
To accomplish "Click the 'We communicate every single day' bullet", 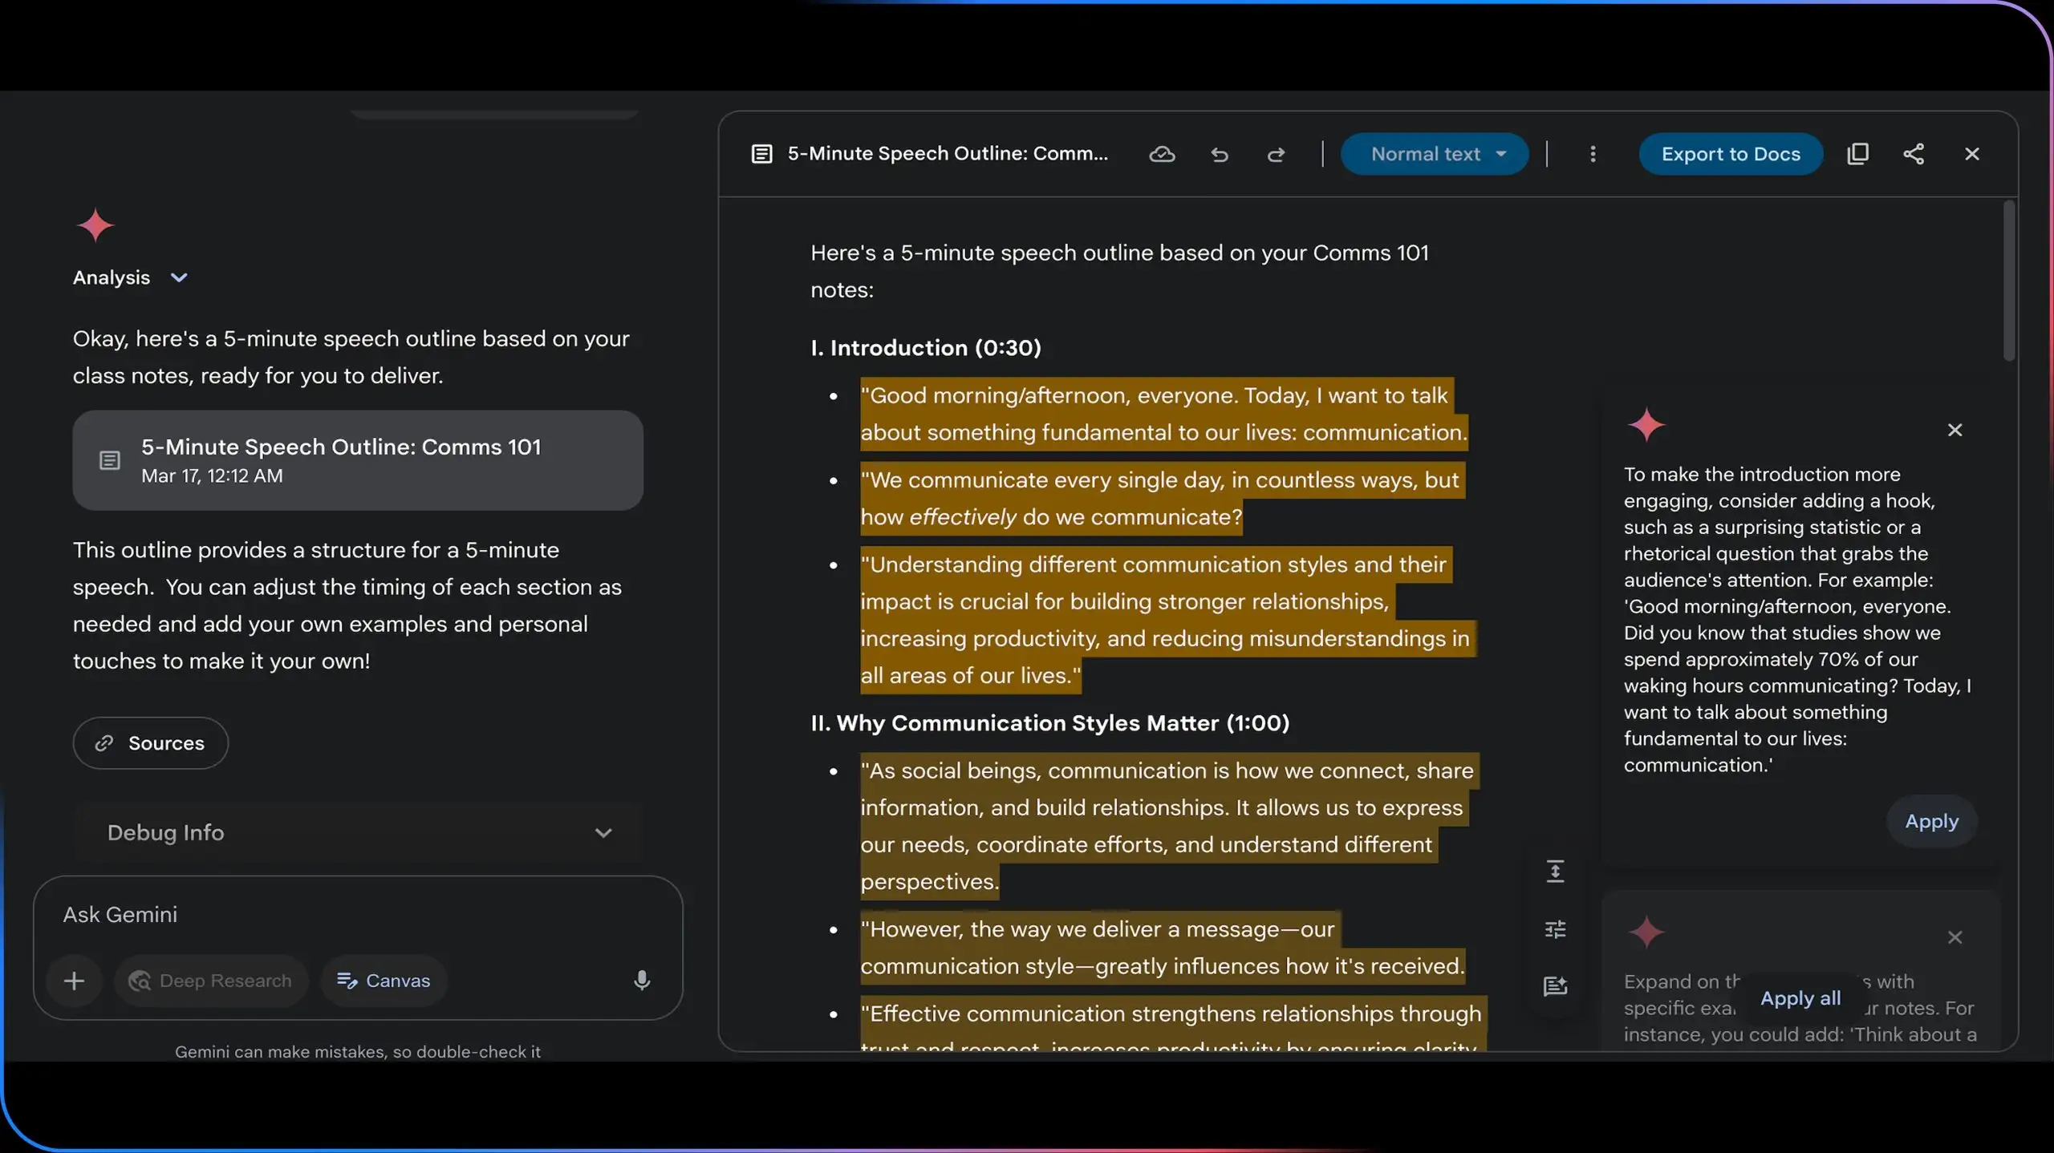I will click(1163, 498).
